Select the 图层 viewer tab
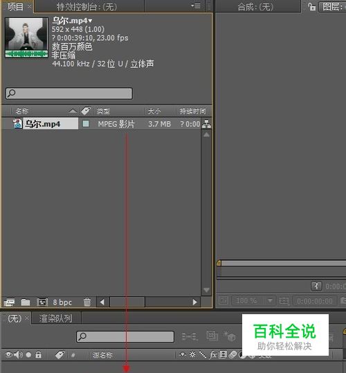Screen dimensions: 346x373 click(333, 7)
